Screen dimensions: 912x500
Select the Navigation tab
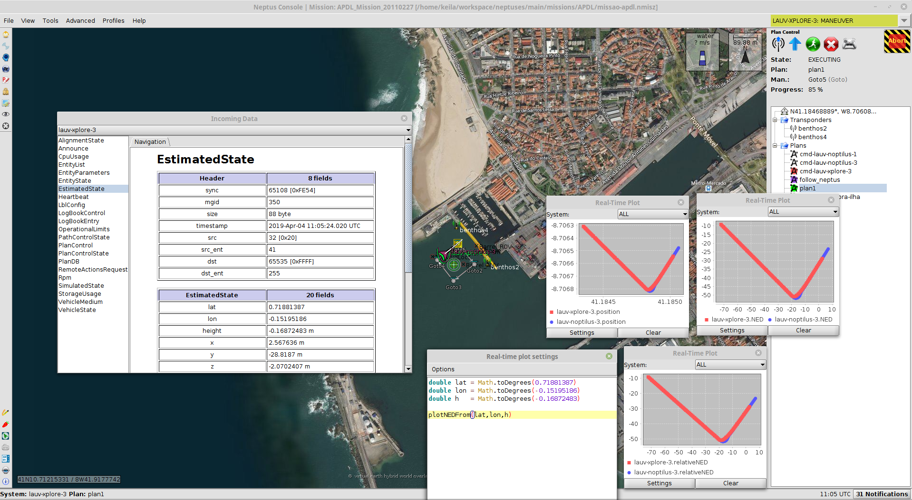click(150, 142)
